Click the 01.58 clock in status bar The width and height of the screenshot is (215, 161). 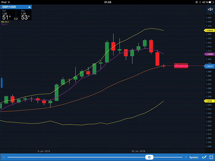[108, 2]
